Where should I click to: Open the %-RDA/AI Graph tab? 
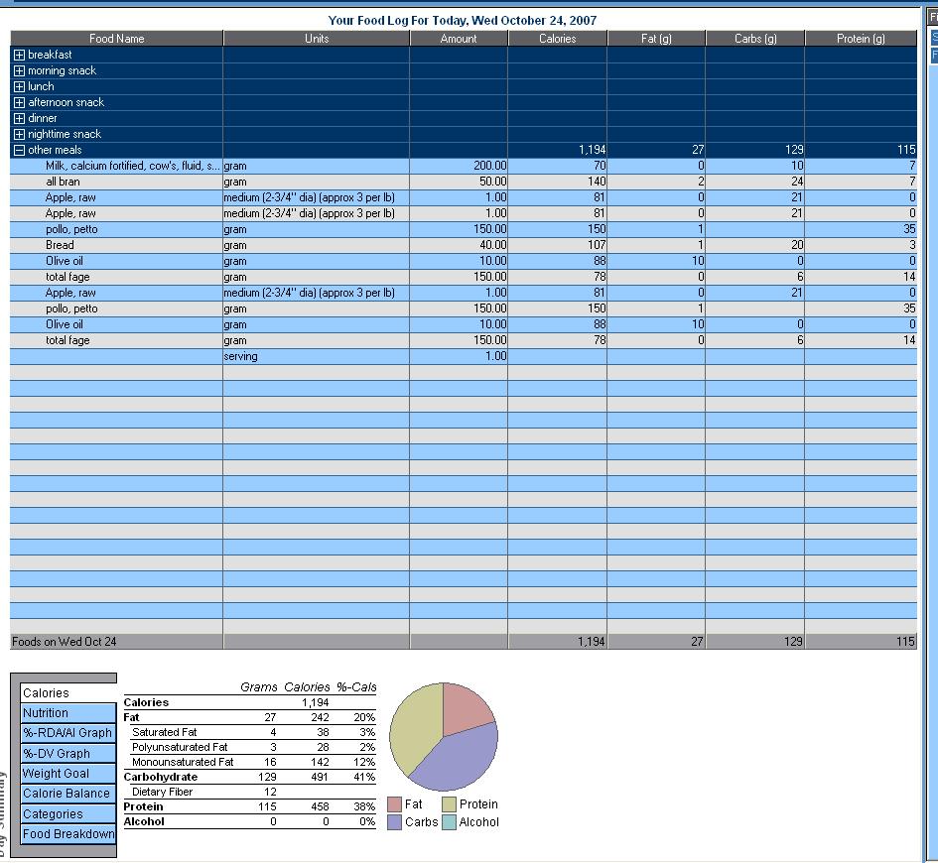pos(68,733)
